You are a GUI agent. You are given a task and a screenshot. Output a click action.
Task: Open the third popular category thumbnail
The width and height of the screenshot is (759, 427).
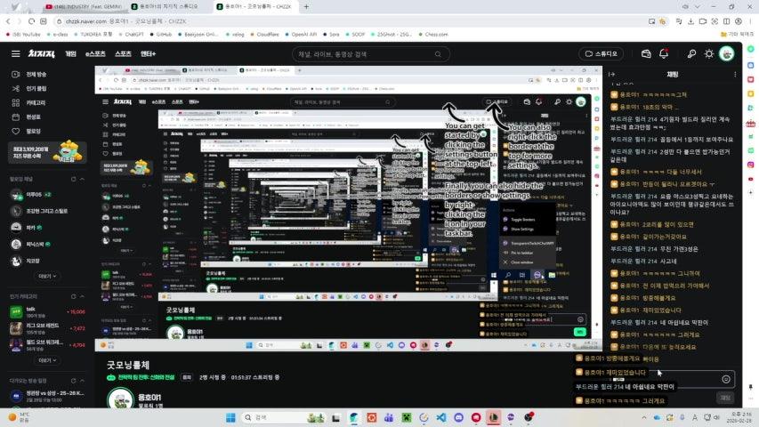tap(16, 344)
